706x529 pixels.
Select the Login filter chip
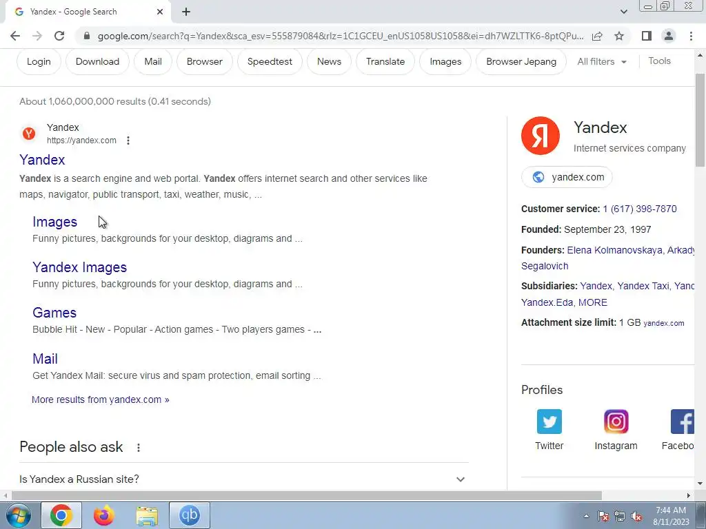click(39, 61)
